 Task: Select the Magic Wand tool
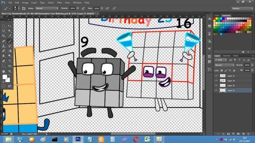tap(10, 31)
